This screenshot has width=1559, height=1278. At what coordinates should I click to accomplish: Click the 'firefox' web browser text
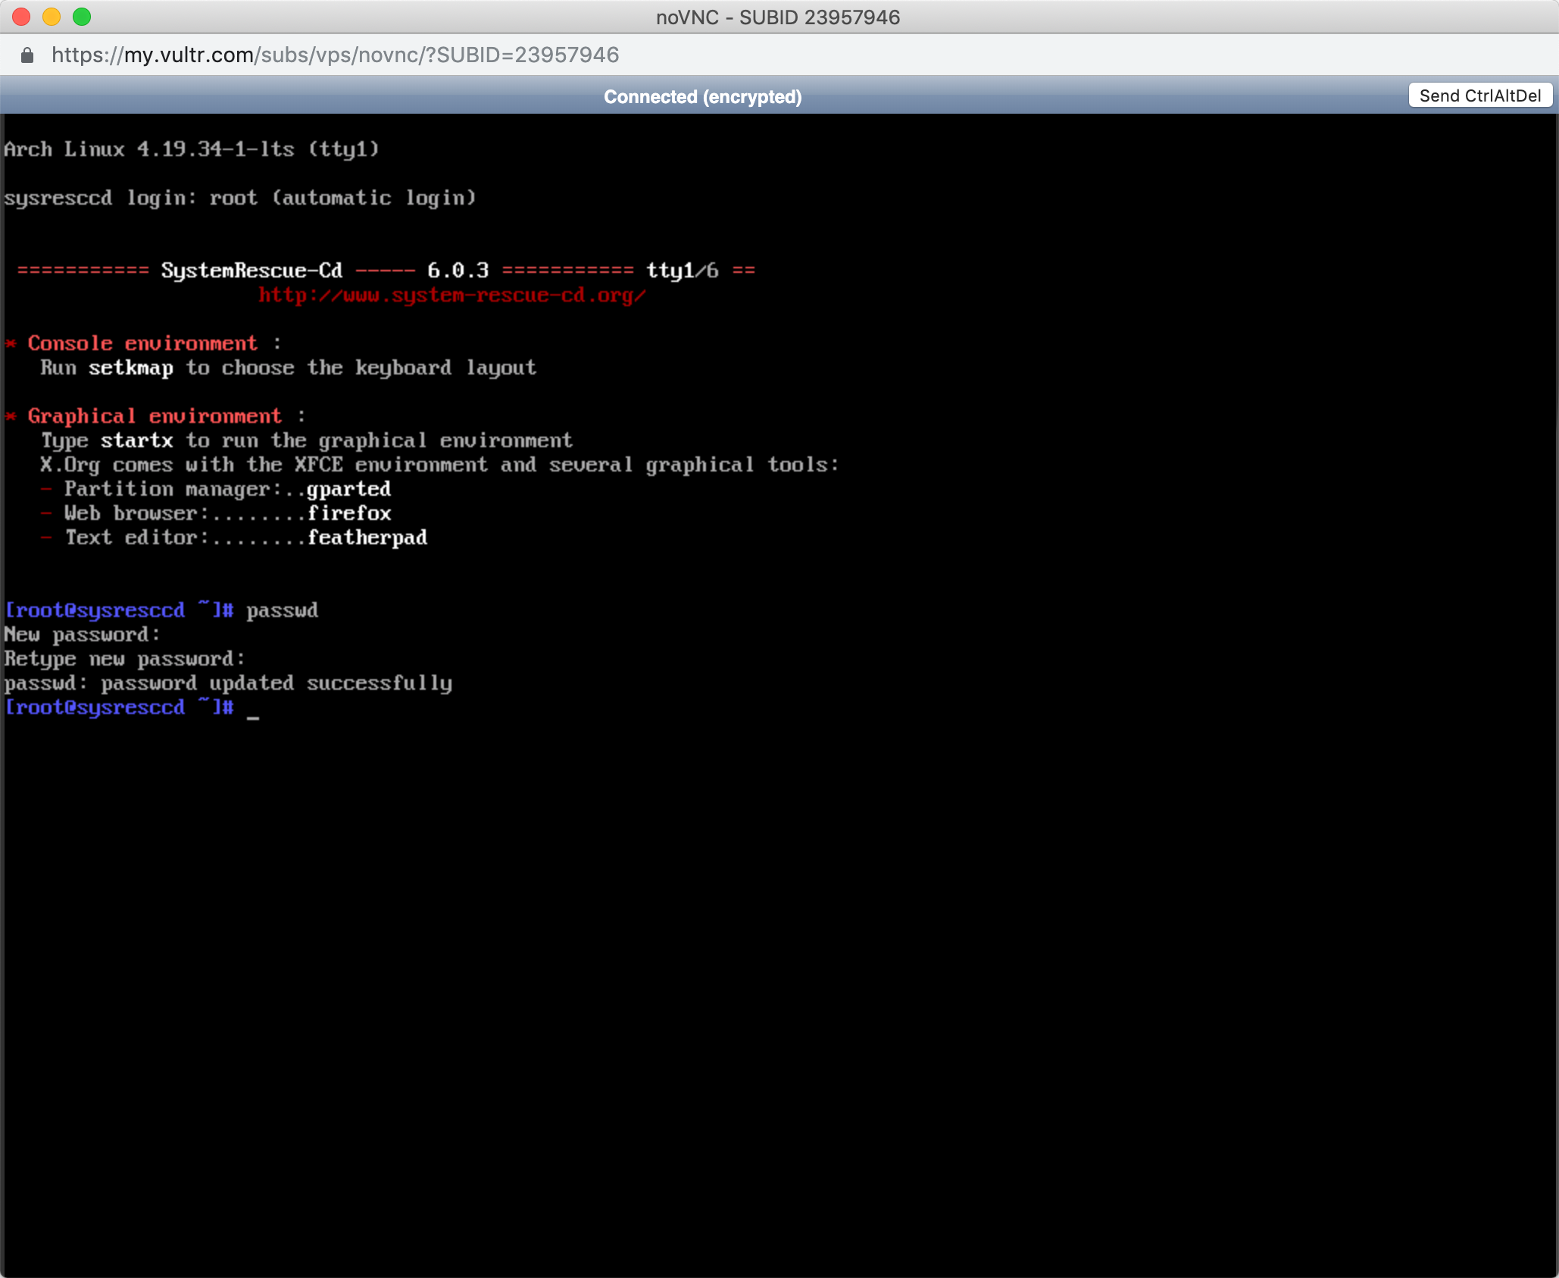pos(348,513)
